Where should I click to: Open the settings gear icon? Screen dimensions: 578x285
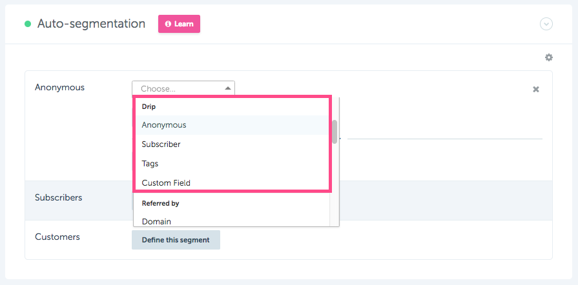549,57
